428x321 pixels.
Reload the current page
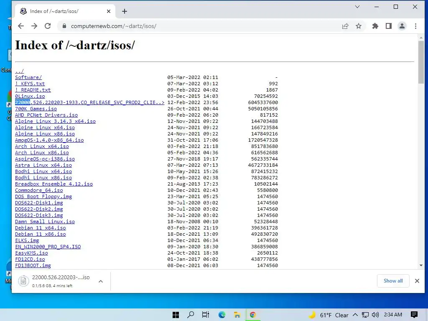coord(48,26)
